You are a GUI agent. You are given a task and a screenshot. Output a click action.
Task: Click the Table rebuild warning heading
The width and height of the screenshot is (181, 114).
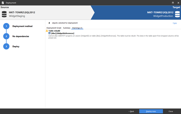(54, 31)
